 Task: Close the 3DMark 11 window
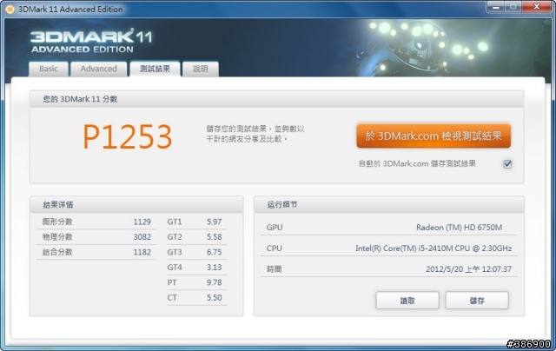point(537,7)
